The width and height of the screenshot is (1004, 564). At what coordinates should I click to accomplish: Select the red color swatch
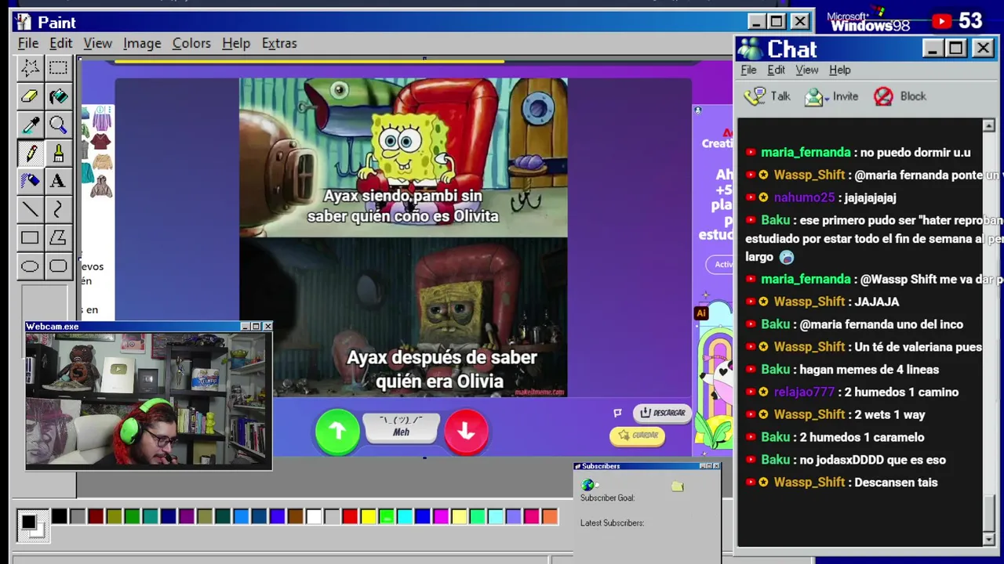[x=350, y=516]
